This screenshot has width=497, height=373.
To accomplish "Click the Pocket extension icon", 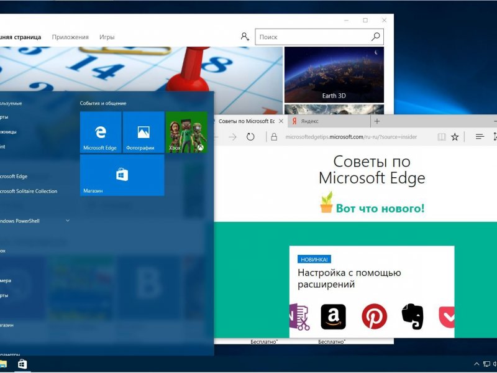I will click(447, 317).
